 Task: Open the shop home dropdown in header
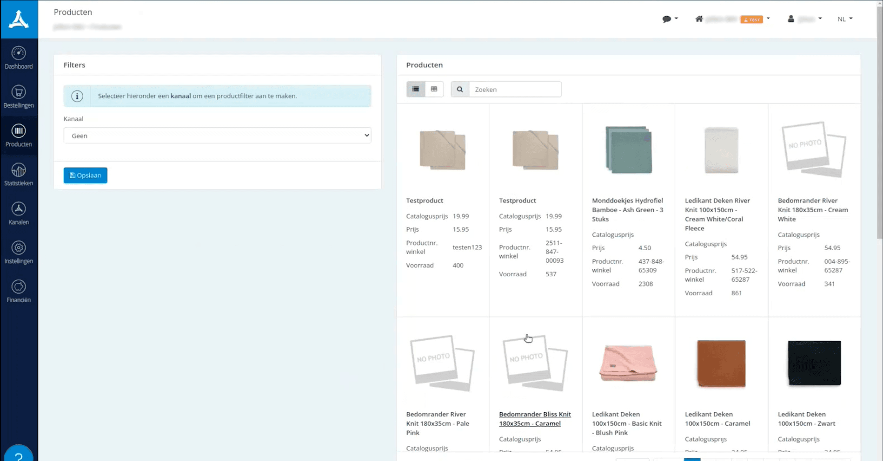point(732,19)
